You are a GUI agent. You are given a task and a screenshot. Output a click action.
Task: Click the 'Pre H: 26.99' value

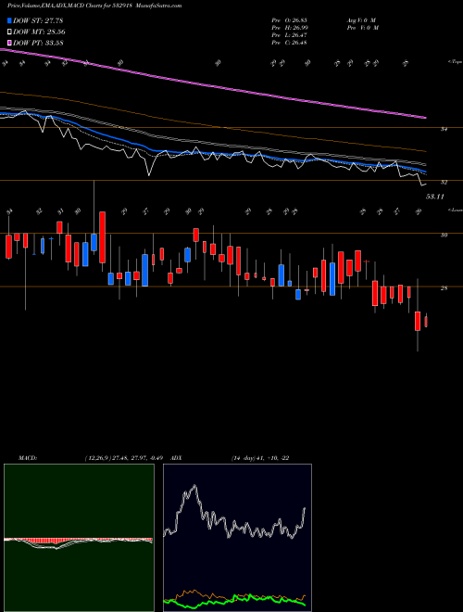point(290,28)
